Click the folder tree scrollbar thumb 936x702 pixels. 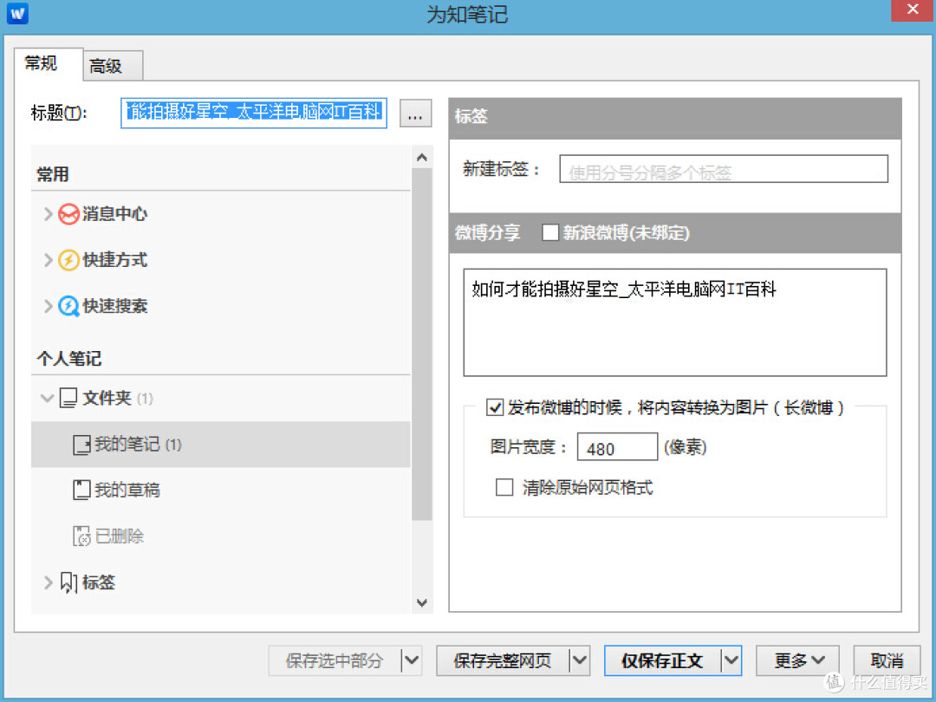(x=421, y=344)
